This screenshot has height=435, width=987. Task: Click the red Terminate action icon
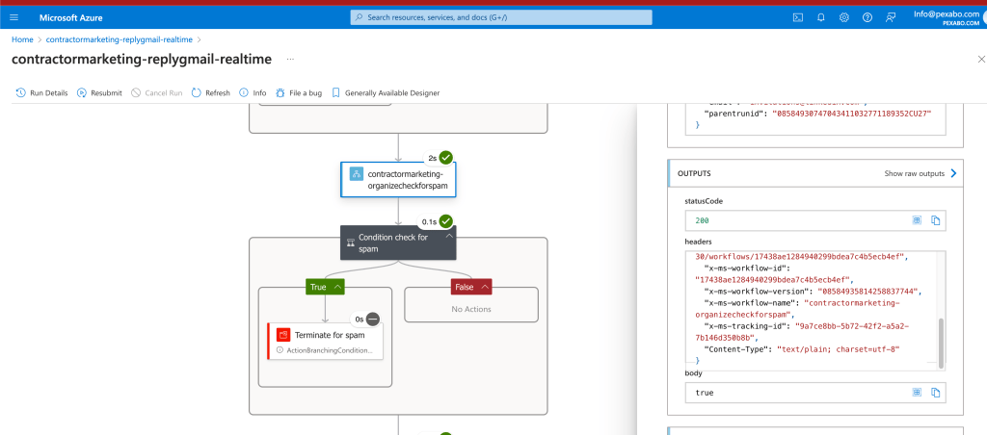283,335
